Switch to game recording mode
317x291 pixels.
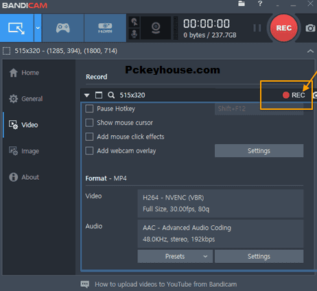[x=63, y=28]
